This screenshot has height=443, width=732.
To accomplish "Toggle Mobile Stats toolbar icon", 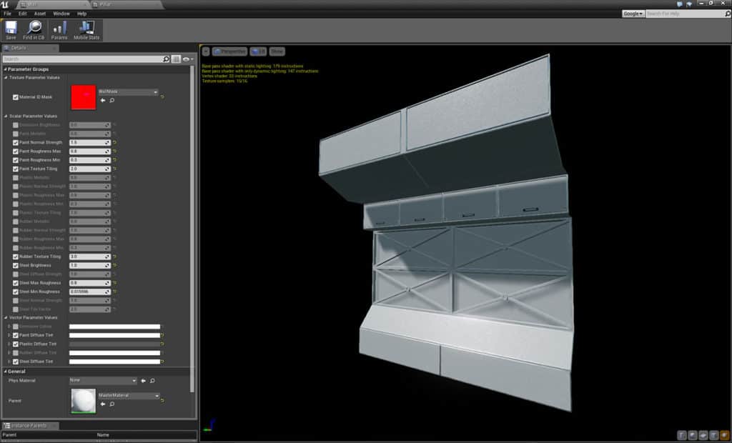I will [86, 30].
